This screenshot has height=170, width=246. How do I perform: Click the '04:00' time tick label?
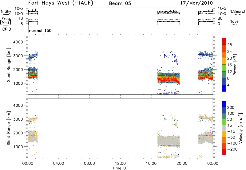pyautogui.click(x=59, y=164)
